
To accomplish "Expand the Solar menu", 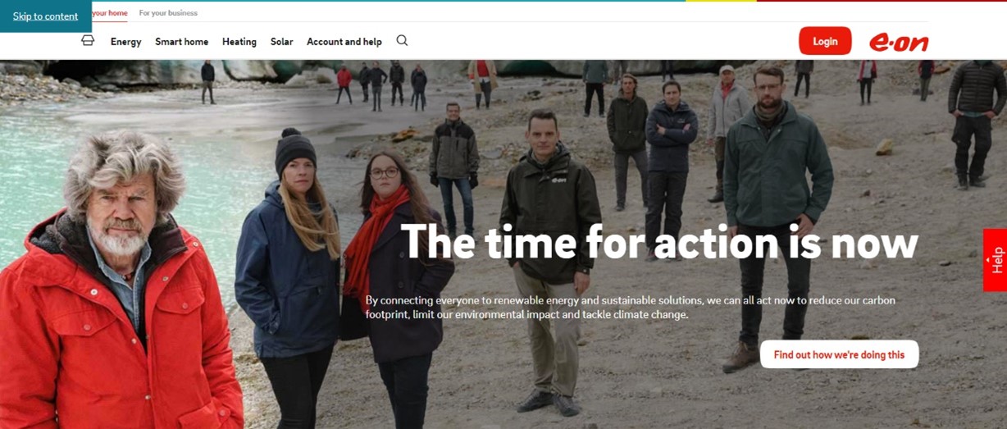I will coord(282,42).
